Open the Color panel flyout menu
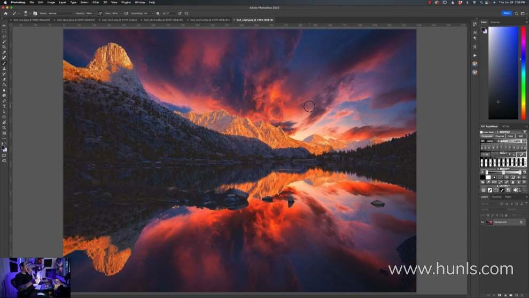This screenshot has height=298, width=529. pos(527,22)
